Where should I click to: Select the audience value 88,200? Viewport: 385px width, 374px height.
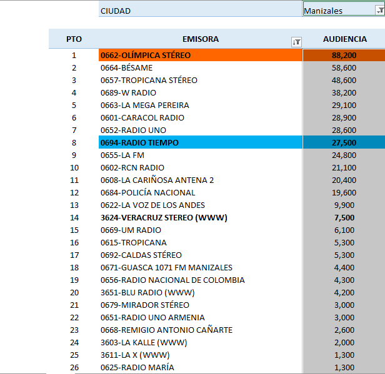coord(344,55)
